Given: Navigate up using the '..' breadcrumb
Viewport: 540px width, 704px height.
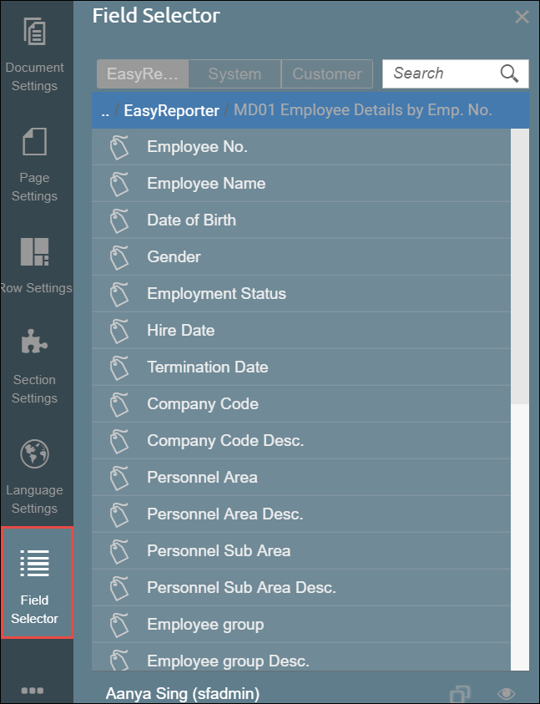Looking at the screenshot, I should (105, 110).
